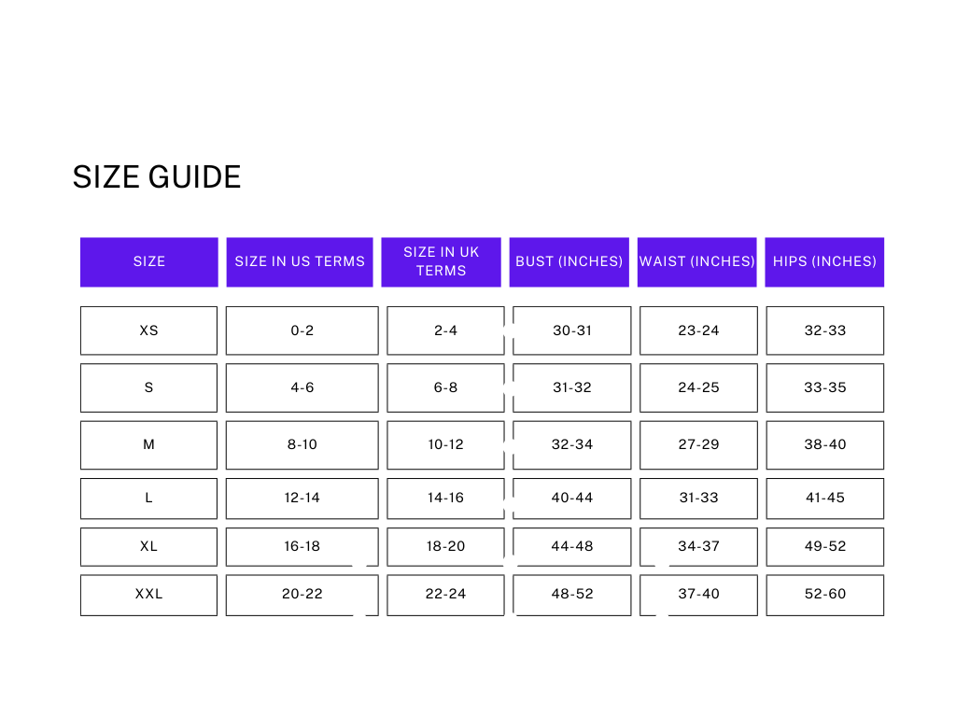Viewport: 956px width, 717px height.
Task: Select the WAIST (INCHES) column header
Action: tap(697, 262)
